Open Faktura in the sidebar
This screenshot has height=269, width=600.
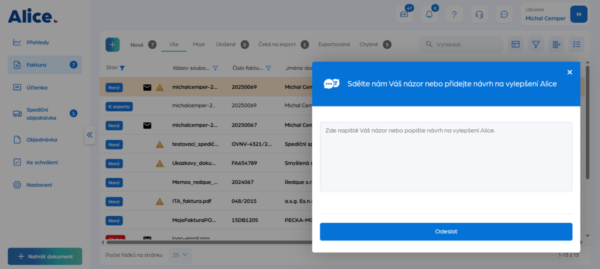click(x=45, y=65)
